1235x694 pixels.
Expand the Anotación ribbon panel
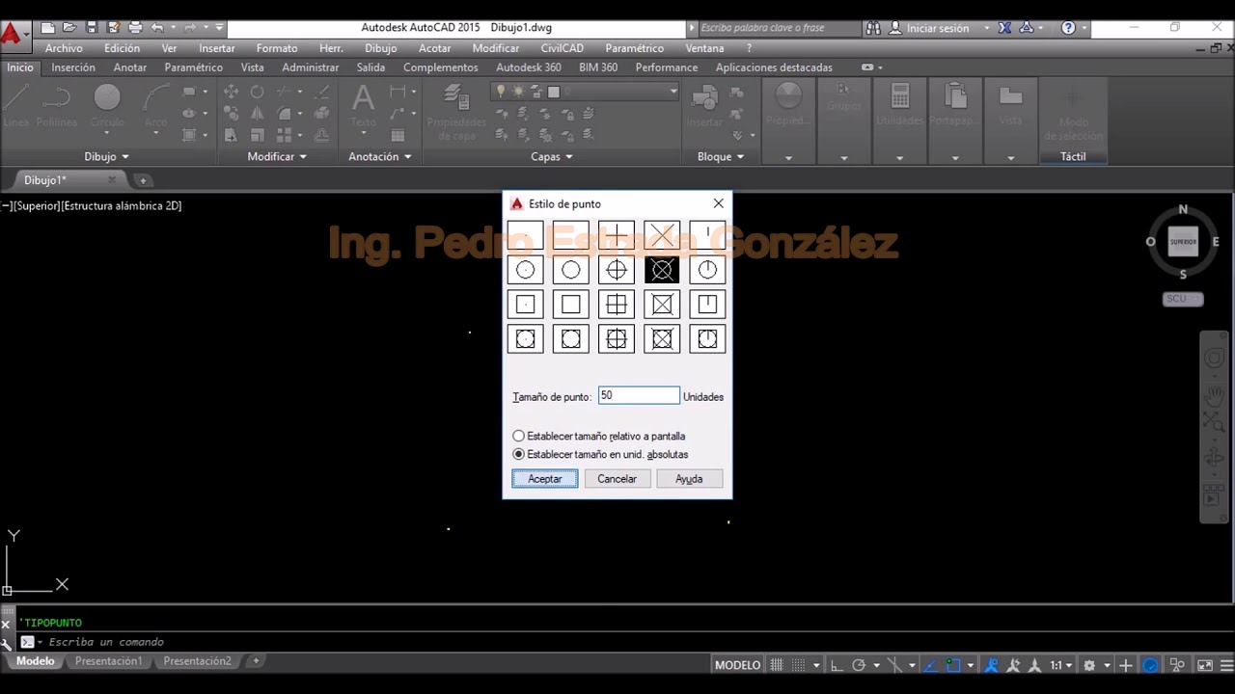tap(380, 156)
